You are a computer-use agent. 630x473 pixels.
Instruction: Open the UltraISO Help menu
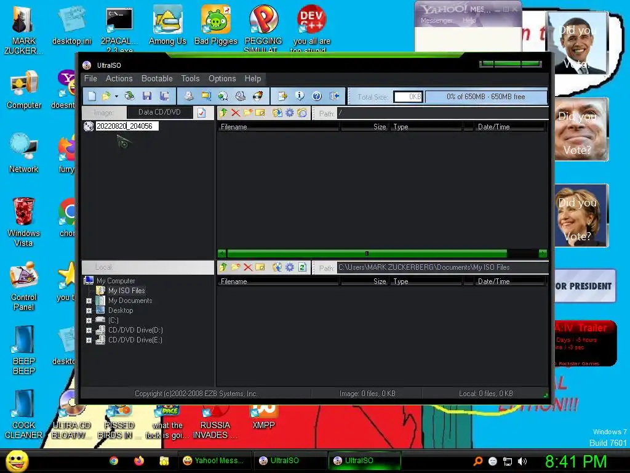coord(253,78)
